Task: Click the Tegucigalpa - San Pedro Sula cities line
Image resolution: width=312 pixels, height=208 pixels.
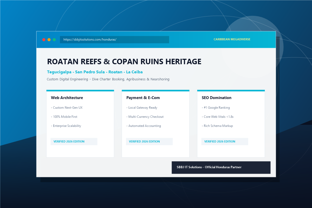Action: [x=95, y=72]
